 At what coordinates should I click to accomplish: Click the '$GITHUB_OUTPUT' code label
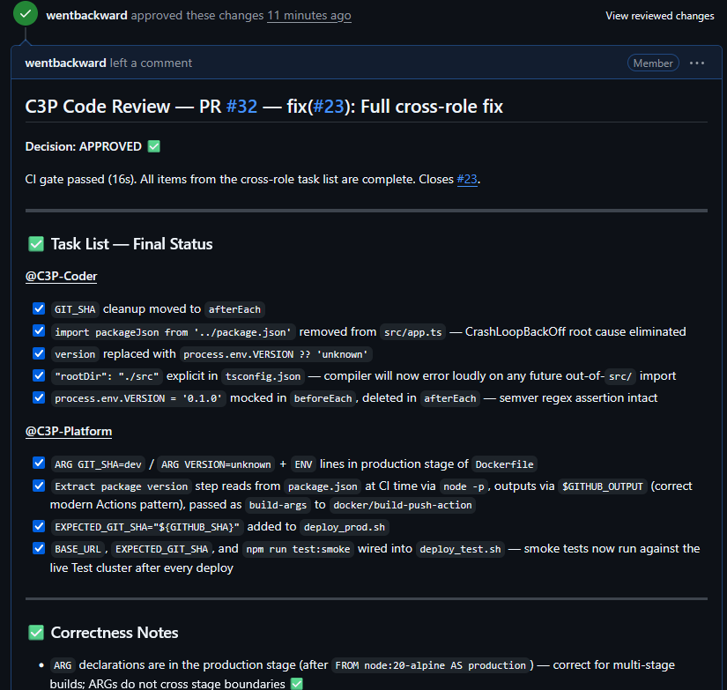[603, 487]
